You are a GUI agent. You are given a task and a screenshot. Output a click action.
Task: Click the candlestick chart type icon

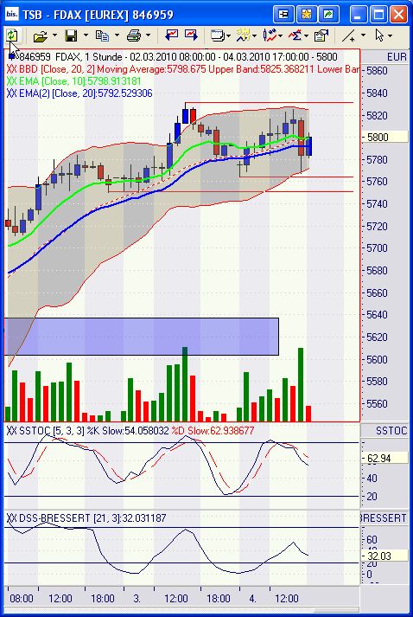click(x=270, y=35)
